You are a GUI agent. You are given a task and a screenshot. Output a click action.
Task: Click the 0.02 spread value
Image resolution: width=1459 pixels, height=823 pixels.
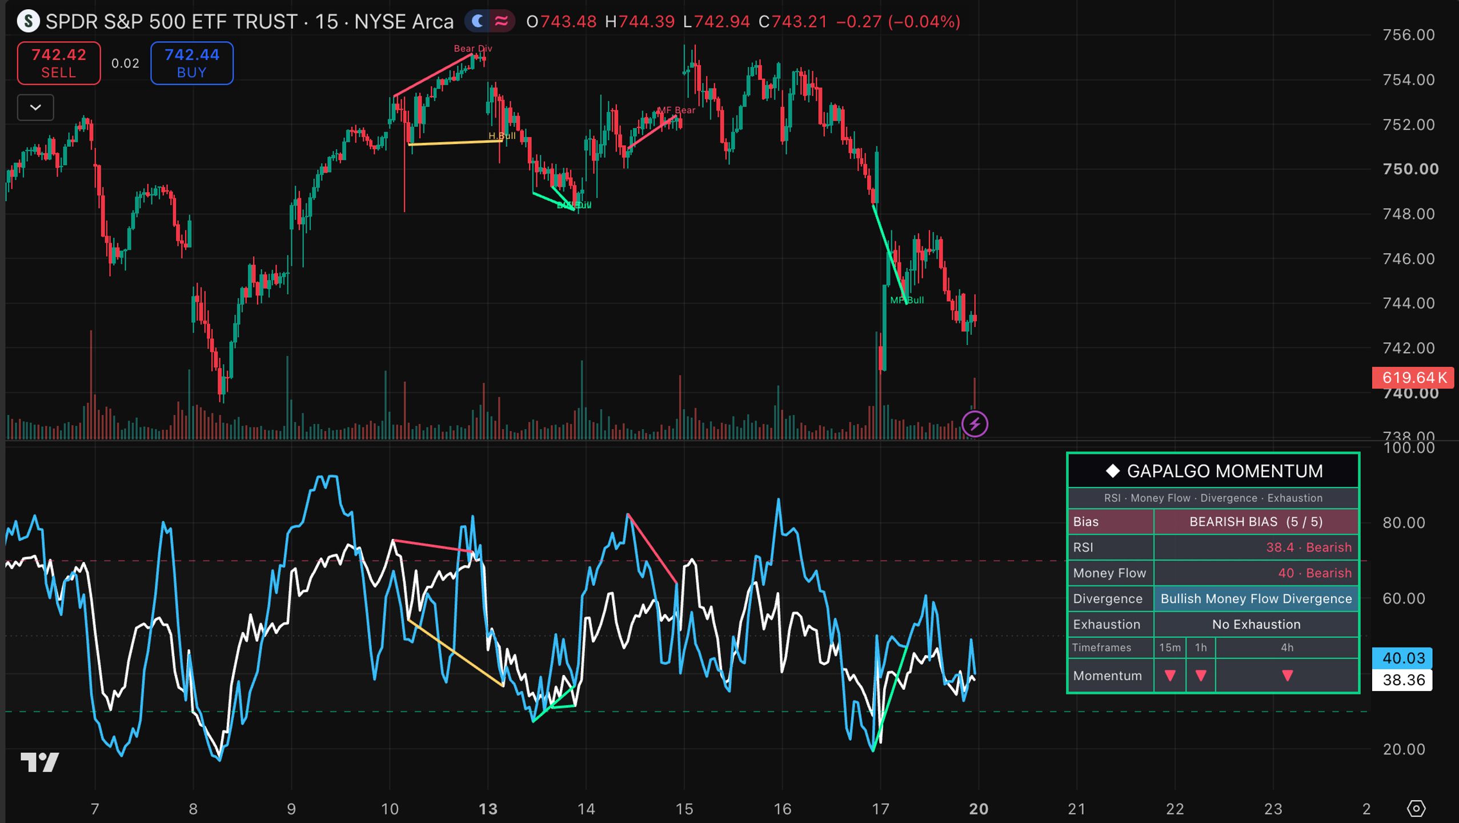(x=125, y=63)
